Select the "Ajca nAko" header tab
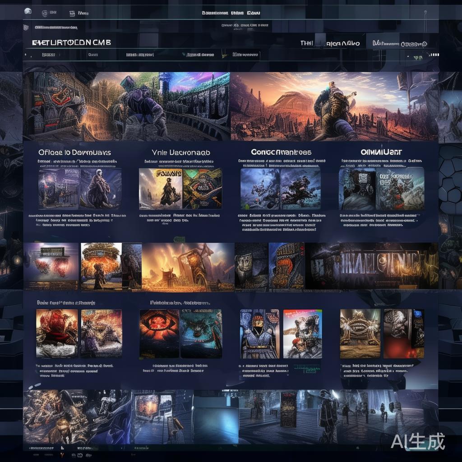462x462 pixels. [x=343, y=43]
